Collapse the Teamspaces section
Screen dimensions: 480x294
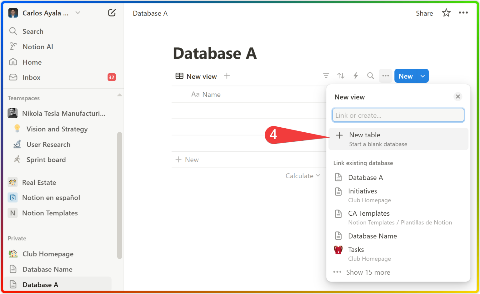(119, 95)
